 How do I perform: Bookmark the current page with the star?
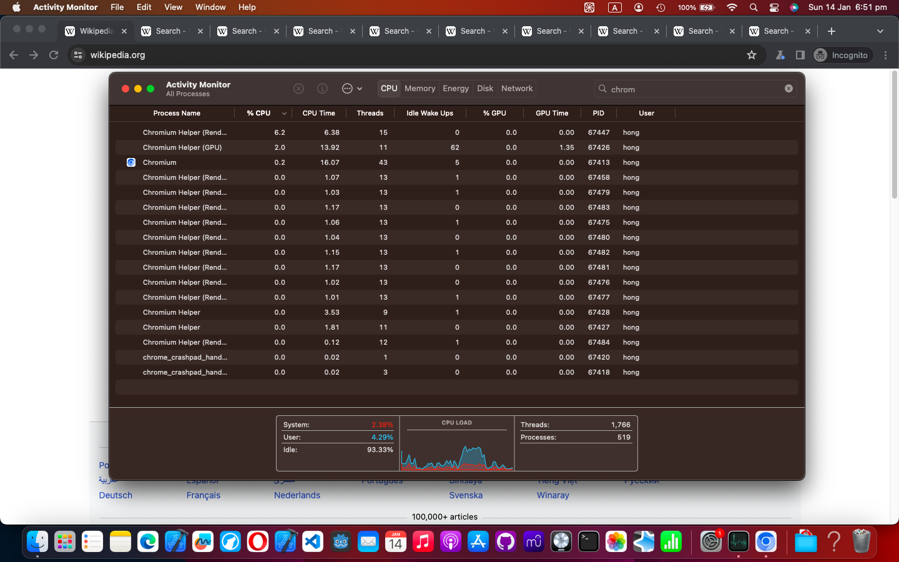751,55
